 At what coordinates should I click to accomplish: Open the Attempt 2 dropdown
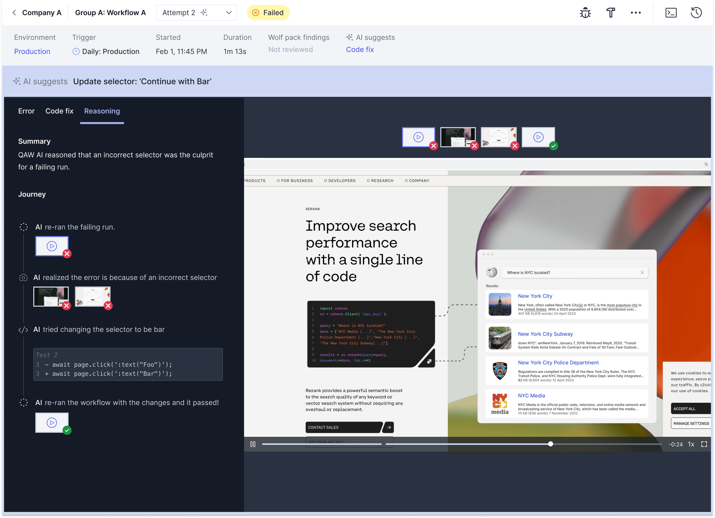196,13
